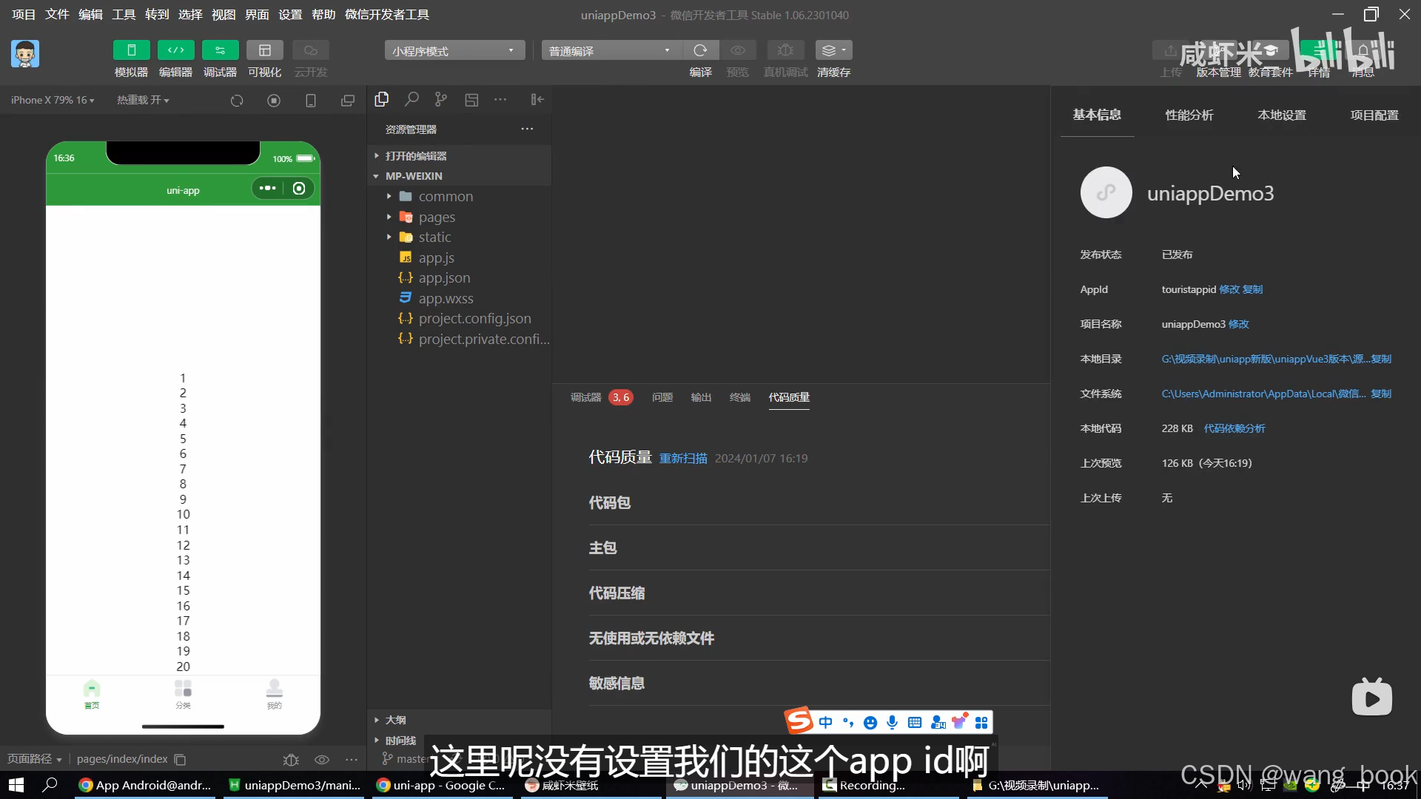The width and height of the screenshot is (1421, 799).
Task: Open the 小程序模式 mode dropdown
Action: [x=454, y=50]
